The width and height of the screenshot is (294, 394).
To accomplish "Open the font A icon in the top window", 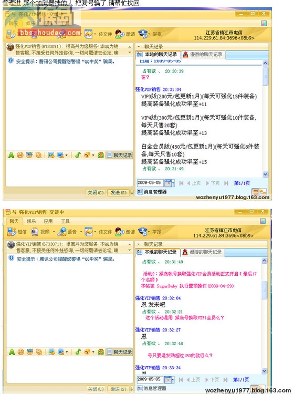I will pyautogui.click(x=11, y=155).
